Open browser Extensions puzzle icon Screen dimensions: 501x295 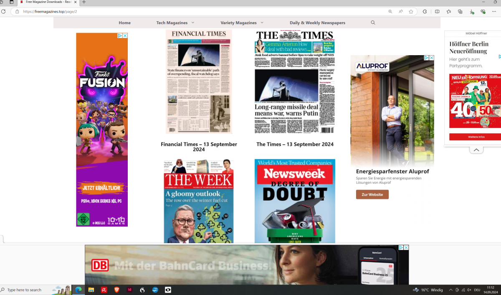[x=425, y=12]
